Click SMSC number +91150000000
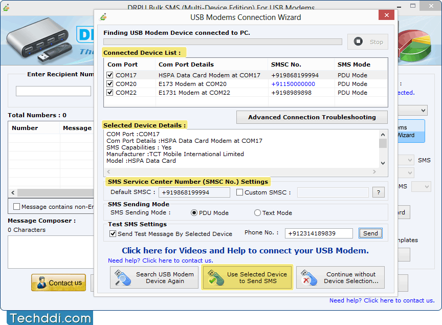This screenshot has width=442, height=325. pyautogui.click(x=293, y=84)
